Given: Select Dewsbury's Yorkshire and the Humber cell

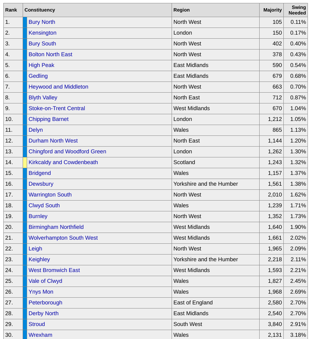Looking at the screenshot, I should (215, 184).
